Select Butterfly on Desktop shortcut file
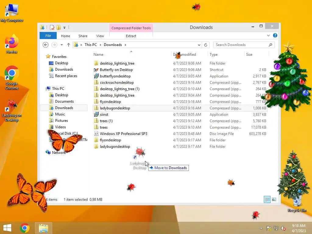The height and width of the screenshot is (234, 312). pos(116,70)
